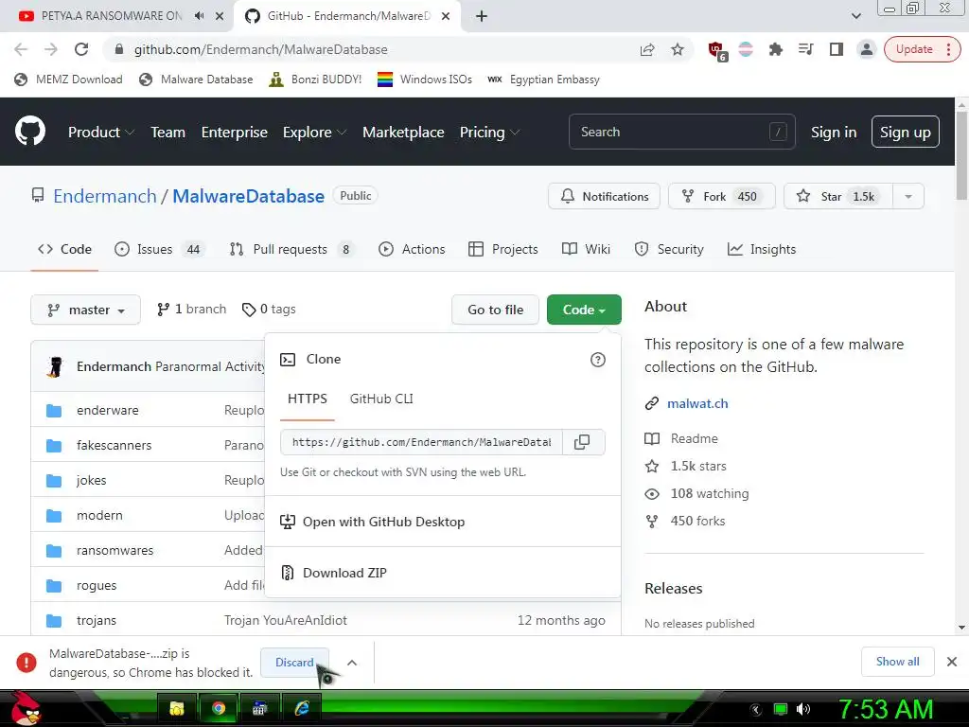Switch to the PETYA.A RANSOMWARE YouTube tab
This screenshot has height=727, width=969.
click(x=112, y=16)
